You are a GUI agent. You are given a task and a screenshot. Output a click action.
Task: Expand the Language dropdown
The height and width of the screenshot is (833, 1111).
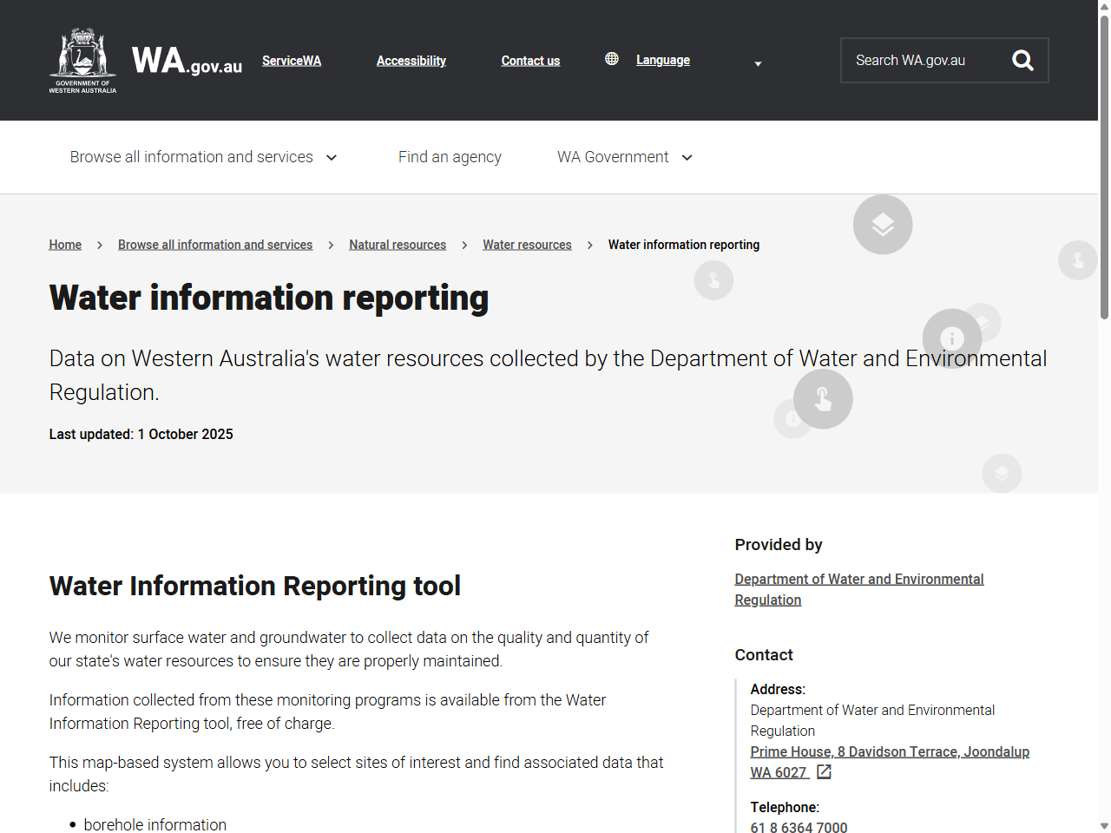tap(663, 60)
